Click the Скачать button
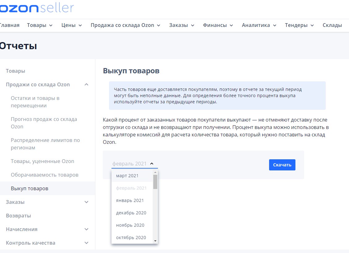The width and height of the screenshot is (349, 253). coord(282,165)
